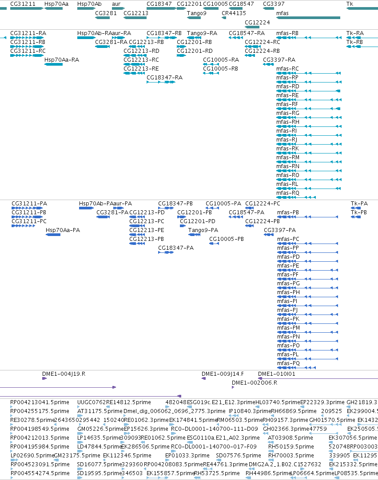Select the Hsp70Aa gene label
The height and width of the screenshot is (480, 378).
(56, 4)
